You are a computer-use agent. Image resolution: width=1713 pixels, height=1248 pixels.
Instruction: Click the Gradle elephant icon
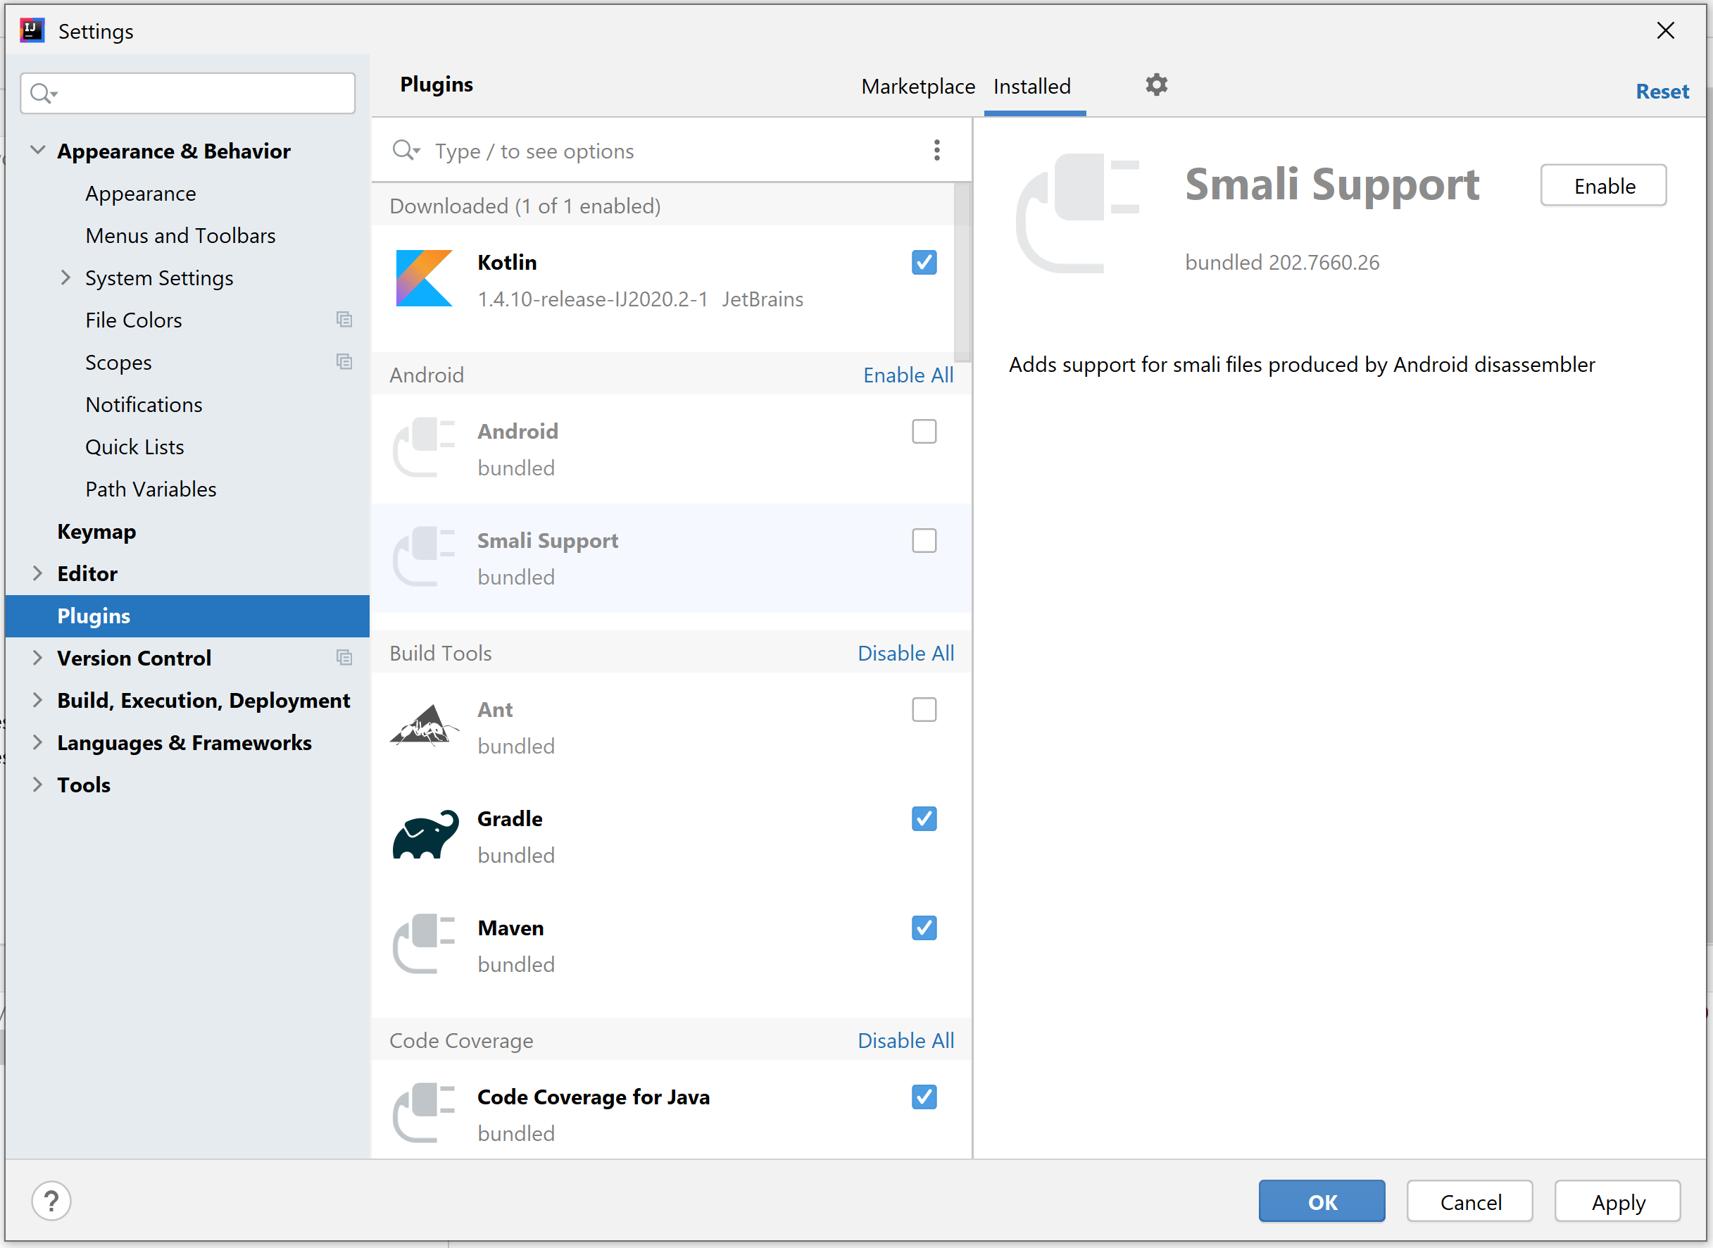(426, 835)
